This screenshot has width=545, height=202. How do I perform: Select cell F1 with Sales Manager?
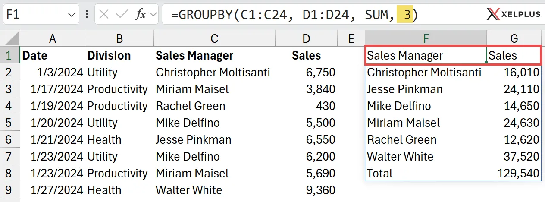pyautogui.click(x=426, y=55)
